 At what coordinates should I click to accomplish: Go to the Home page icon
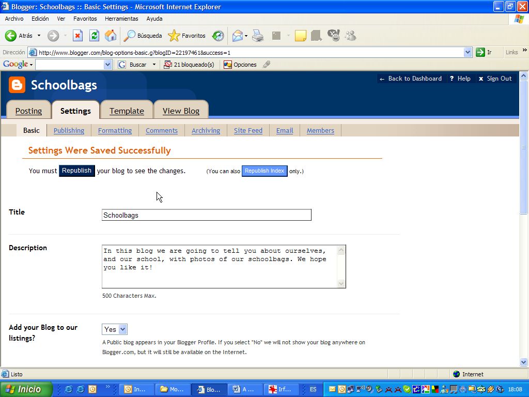point(111,36)
